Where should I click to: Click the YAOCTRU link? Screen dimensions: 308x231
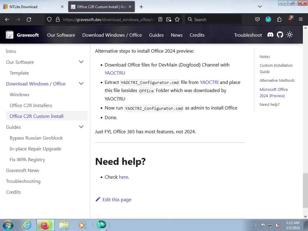(x=115, y=73)
